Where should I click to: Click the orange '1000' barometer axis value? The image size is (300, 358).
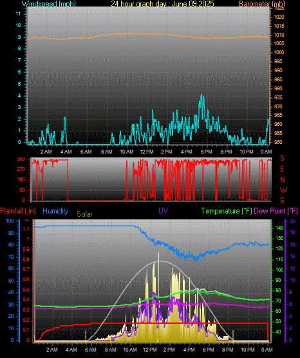[279, 52]
